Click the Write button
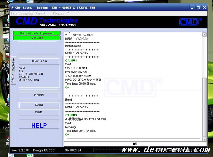 39,112
